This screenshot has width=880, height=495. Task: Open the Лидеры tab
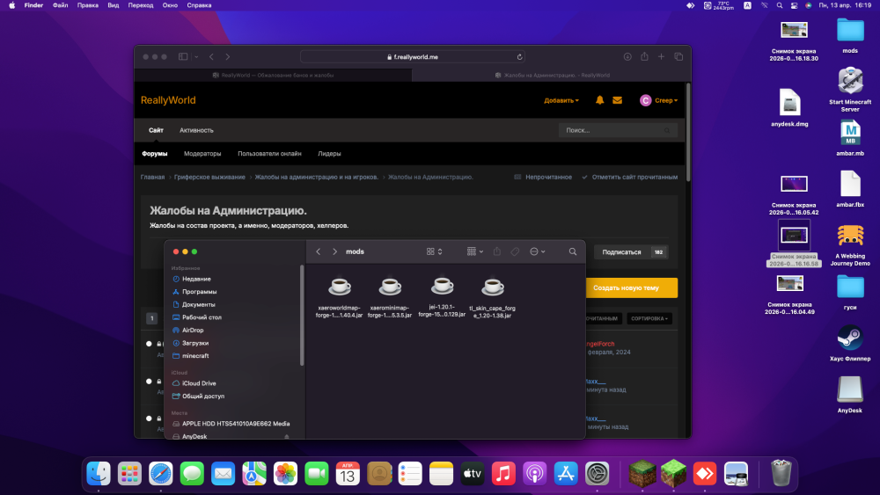(x=329, y=154)
